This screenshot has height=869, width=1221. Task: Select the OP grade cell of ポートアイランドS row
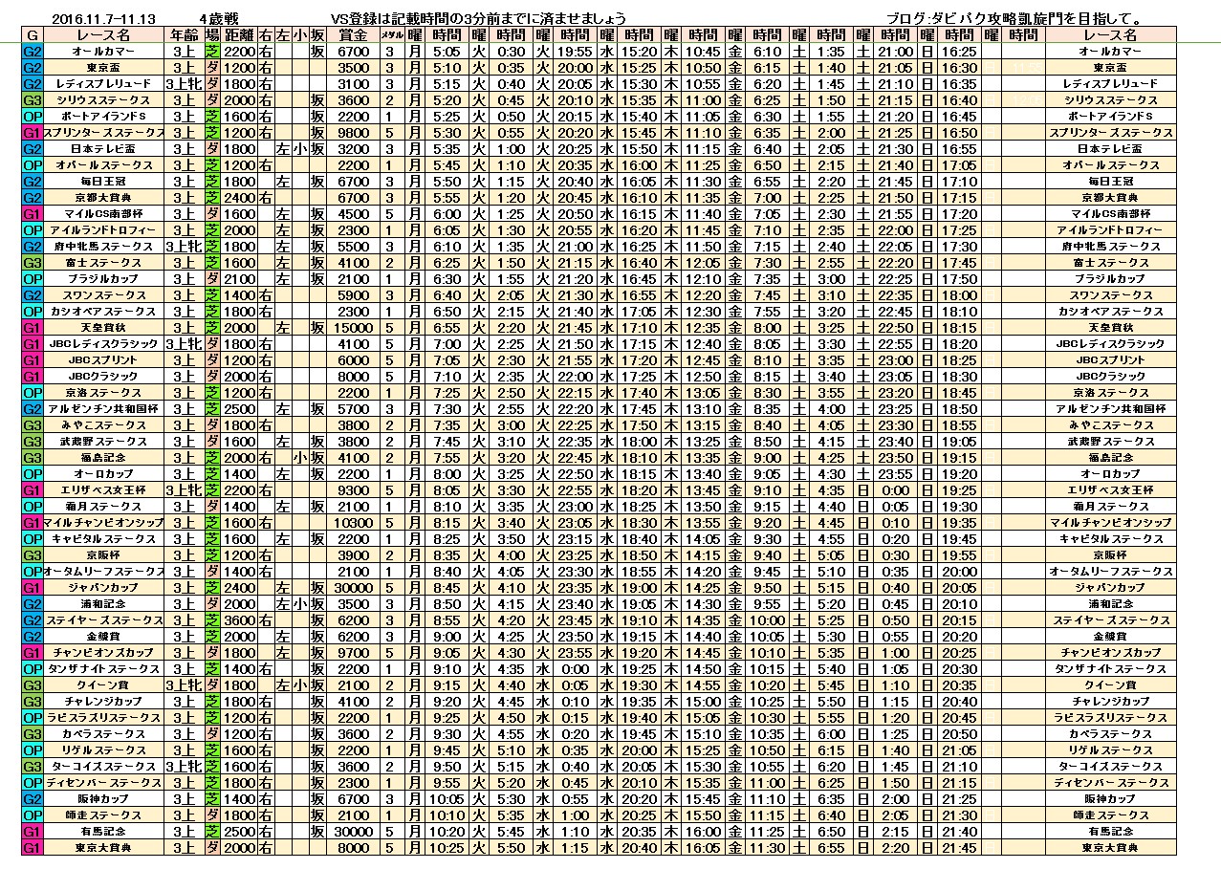pos(32,116)
